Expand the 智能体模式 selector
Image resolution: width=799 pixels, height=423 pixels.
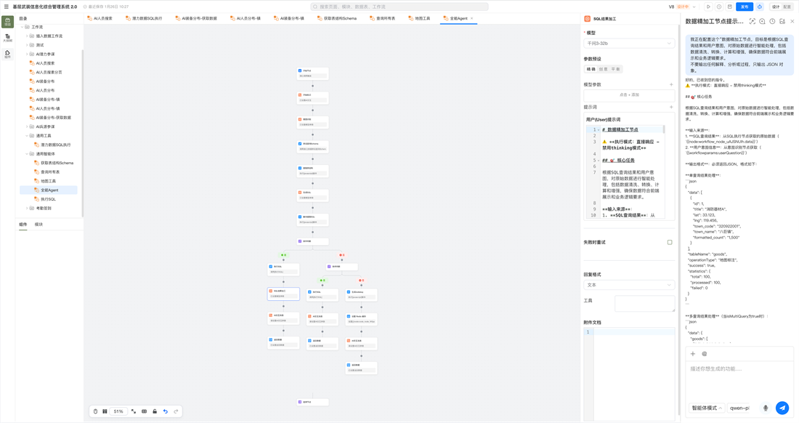[707, 408]
